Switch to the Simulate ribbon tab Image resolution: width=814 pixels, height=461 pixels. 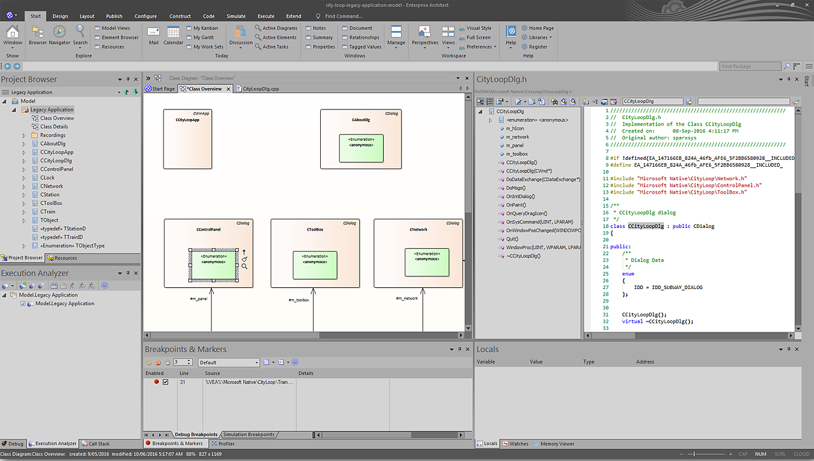(236, 16)
